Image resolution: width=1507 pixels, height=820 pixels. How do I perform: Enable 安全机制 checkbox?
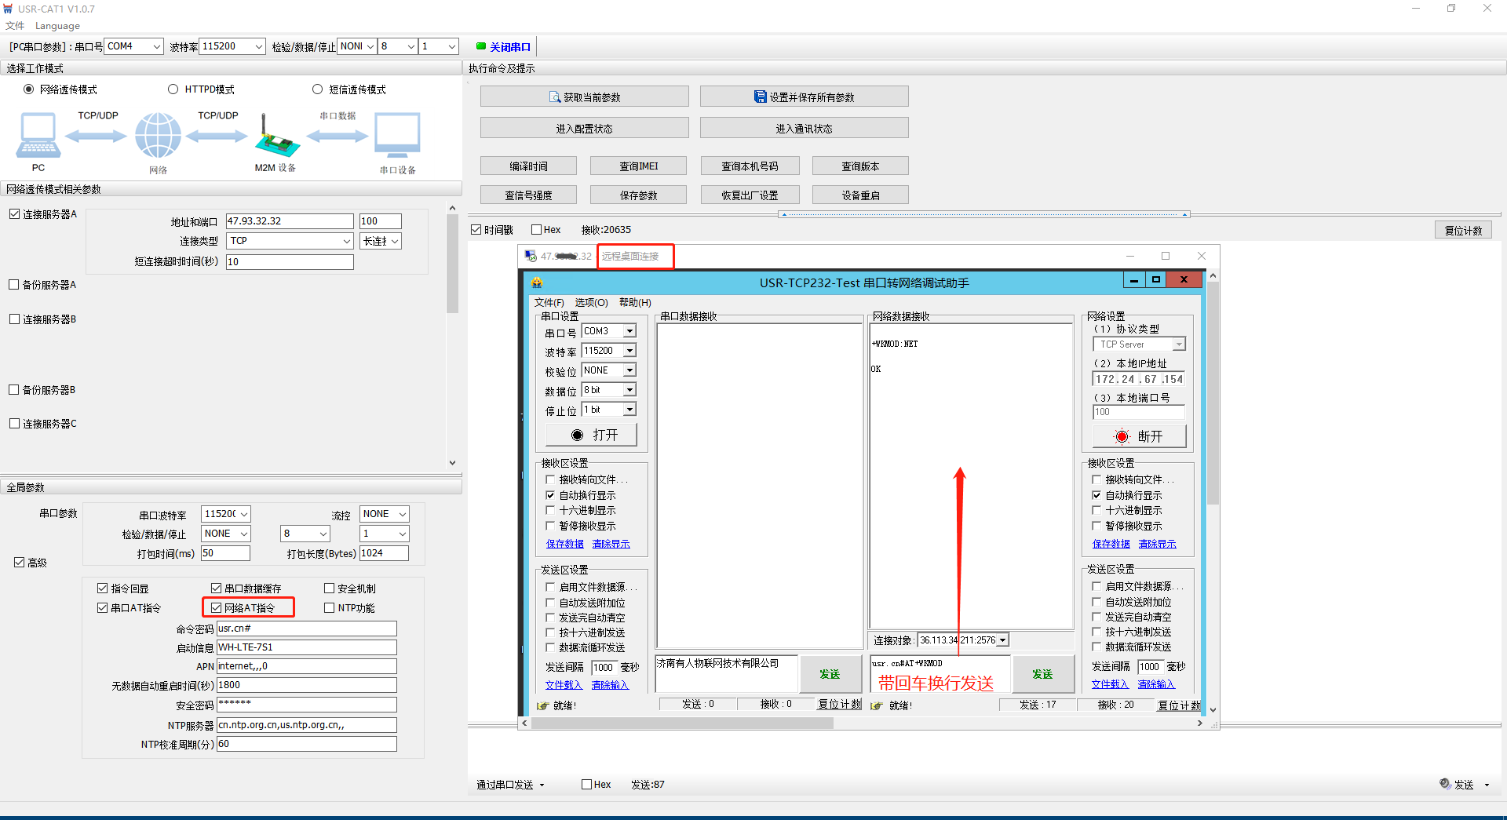[330, 588]
